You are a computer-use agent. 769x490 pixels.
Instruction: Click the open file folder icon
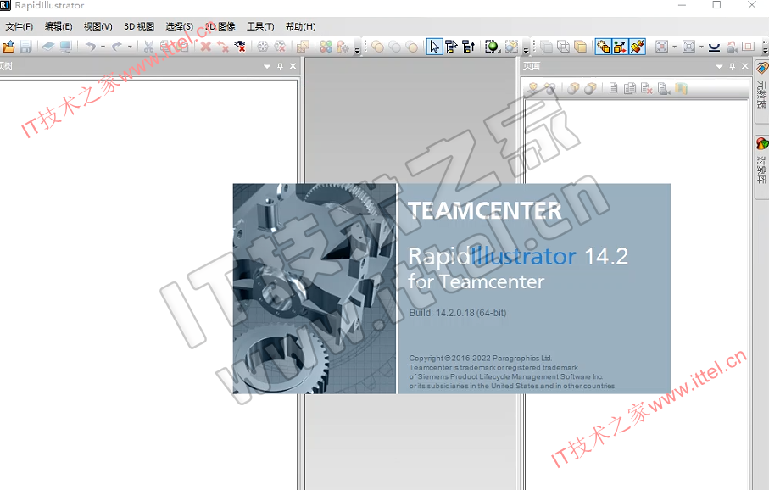pyautogui.click(x=8, y=47)
